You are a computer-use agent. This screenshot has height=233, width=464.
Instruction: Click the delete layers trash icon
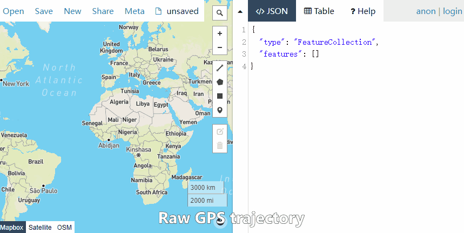pos(219,146)
